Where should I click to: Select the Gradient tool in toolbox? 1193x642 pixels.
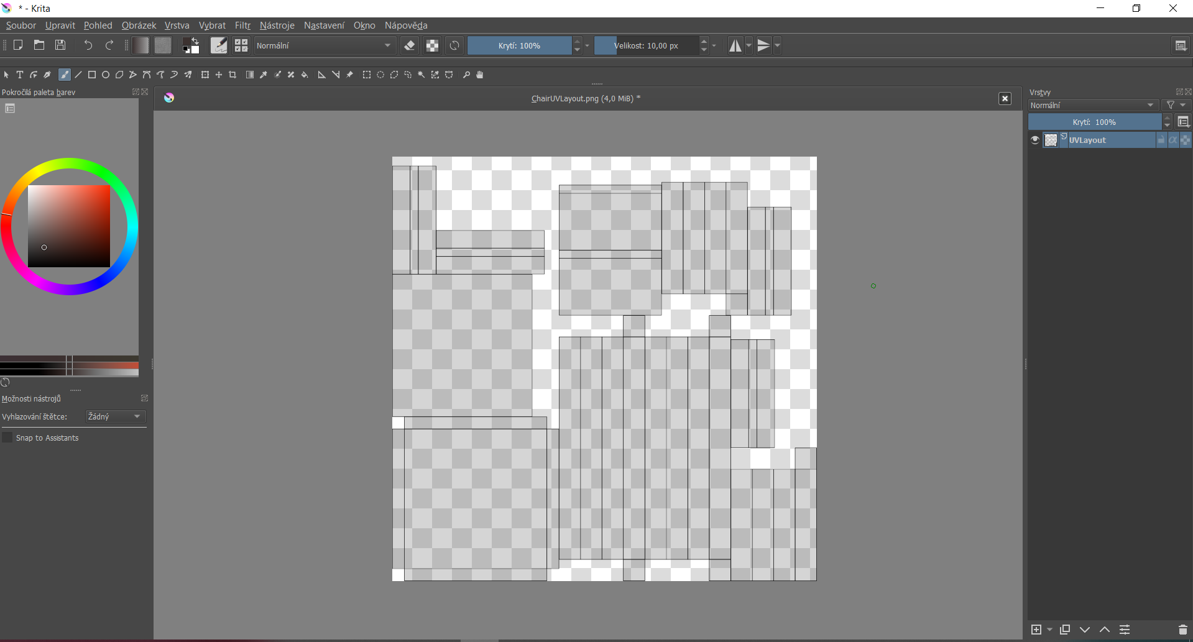click(250, 75)
